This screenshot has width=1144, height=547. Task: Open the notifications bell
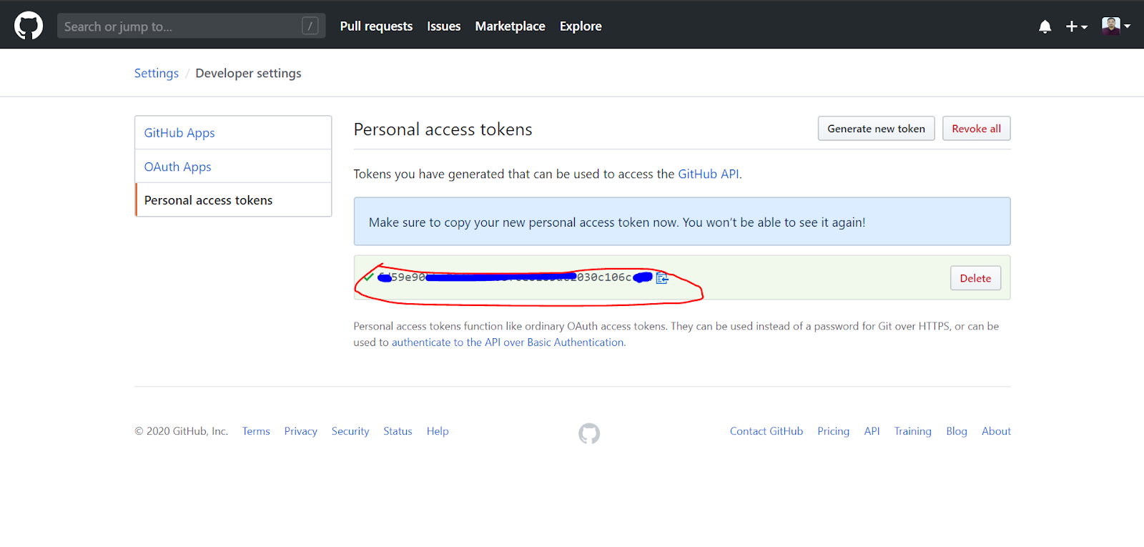1045,26
